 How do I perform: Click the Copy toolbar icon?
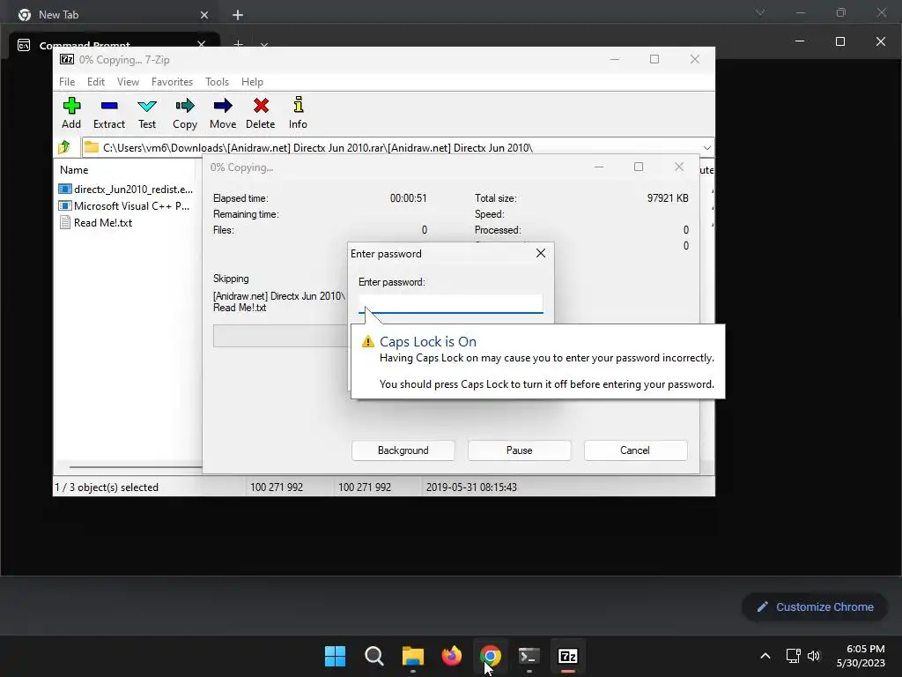click(x=185, y=106)
